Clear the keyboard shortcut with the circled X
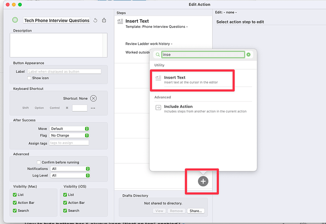The height and width of the screenshot is (224, 326). coord(94,98)
